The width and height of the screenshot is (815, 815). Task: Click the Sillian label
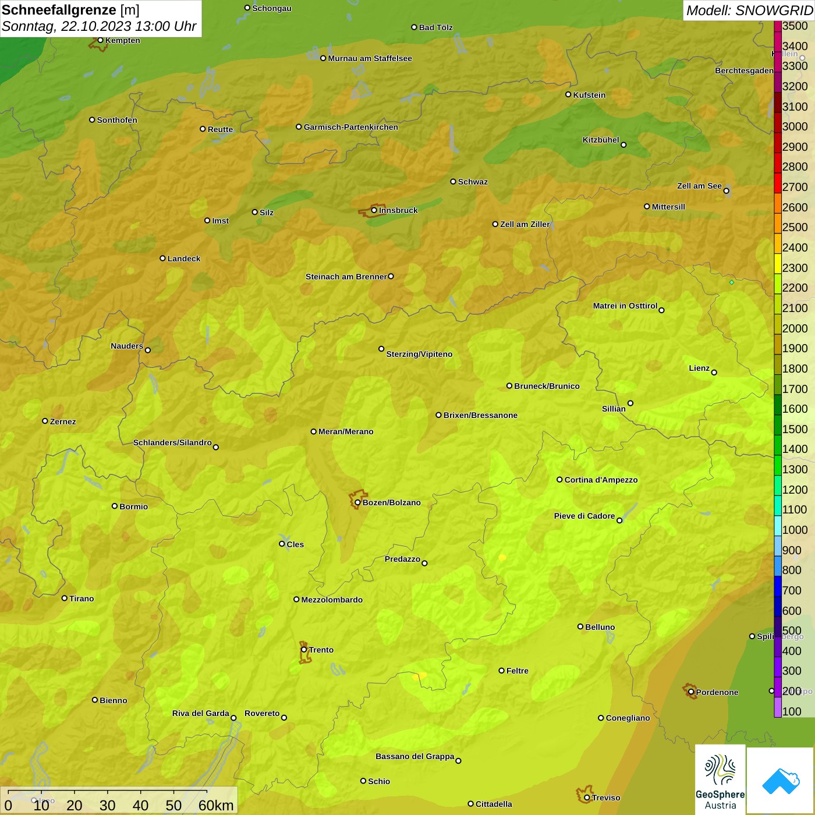coord(614,409)
